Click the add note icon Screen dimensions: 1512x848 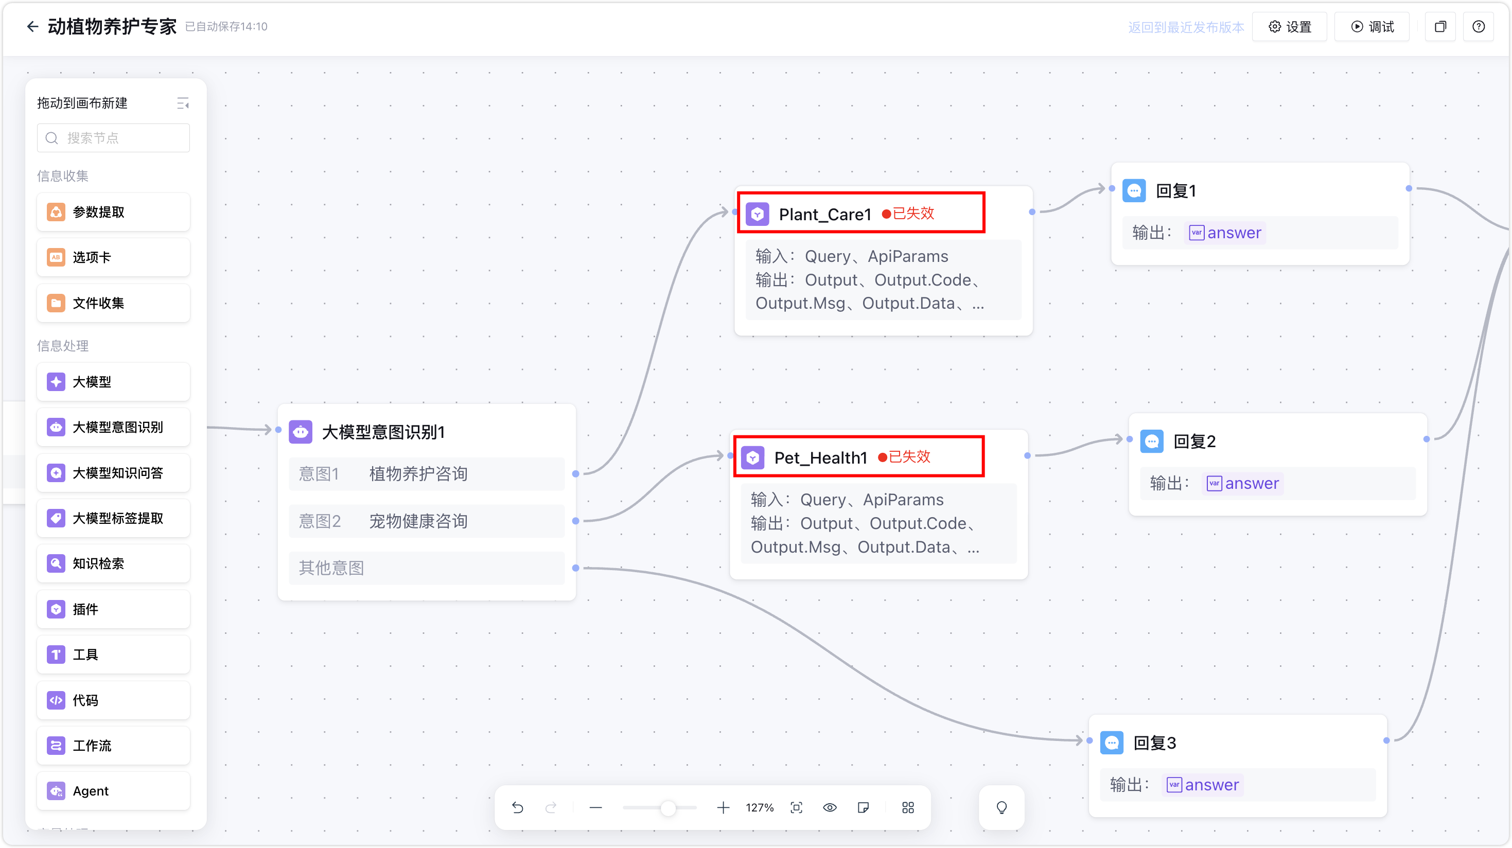[x=863, y=807]
